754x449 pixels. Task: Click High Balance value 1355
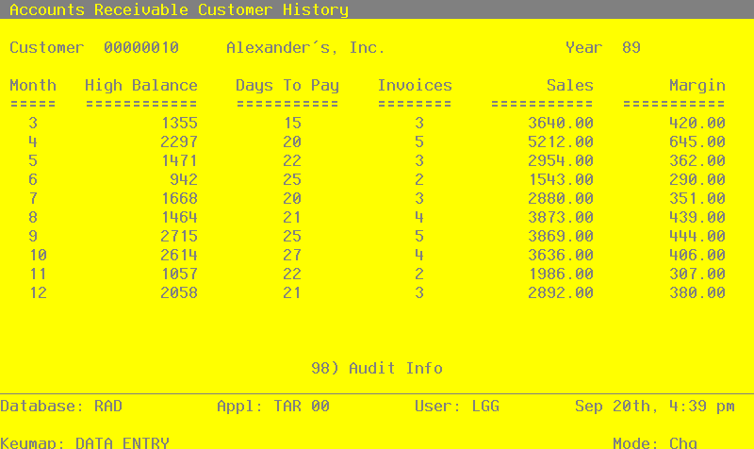(x=179, y=124)
